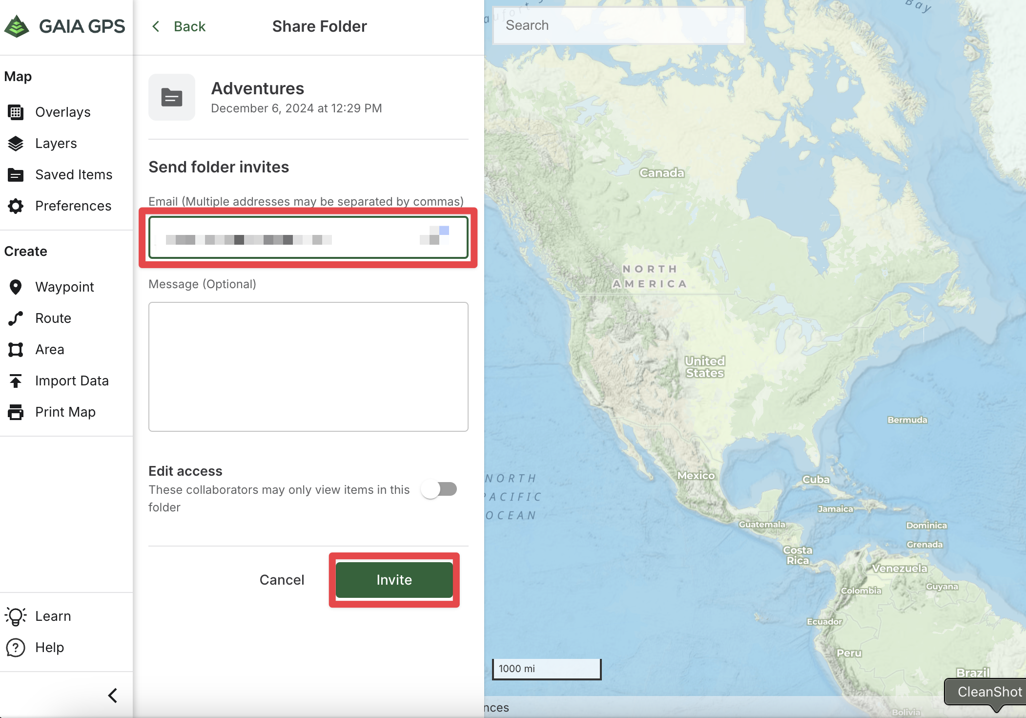Screen dimensions: 1026x718
Task: Select the Layers menu label
Action: pos(56,144)
